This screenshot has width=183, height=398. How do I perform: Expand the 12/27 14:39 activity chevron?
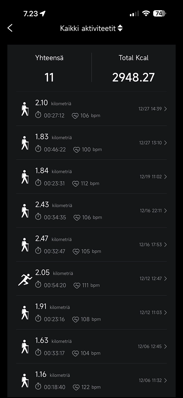(x=165, y=109)
